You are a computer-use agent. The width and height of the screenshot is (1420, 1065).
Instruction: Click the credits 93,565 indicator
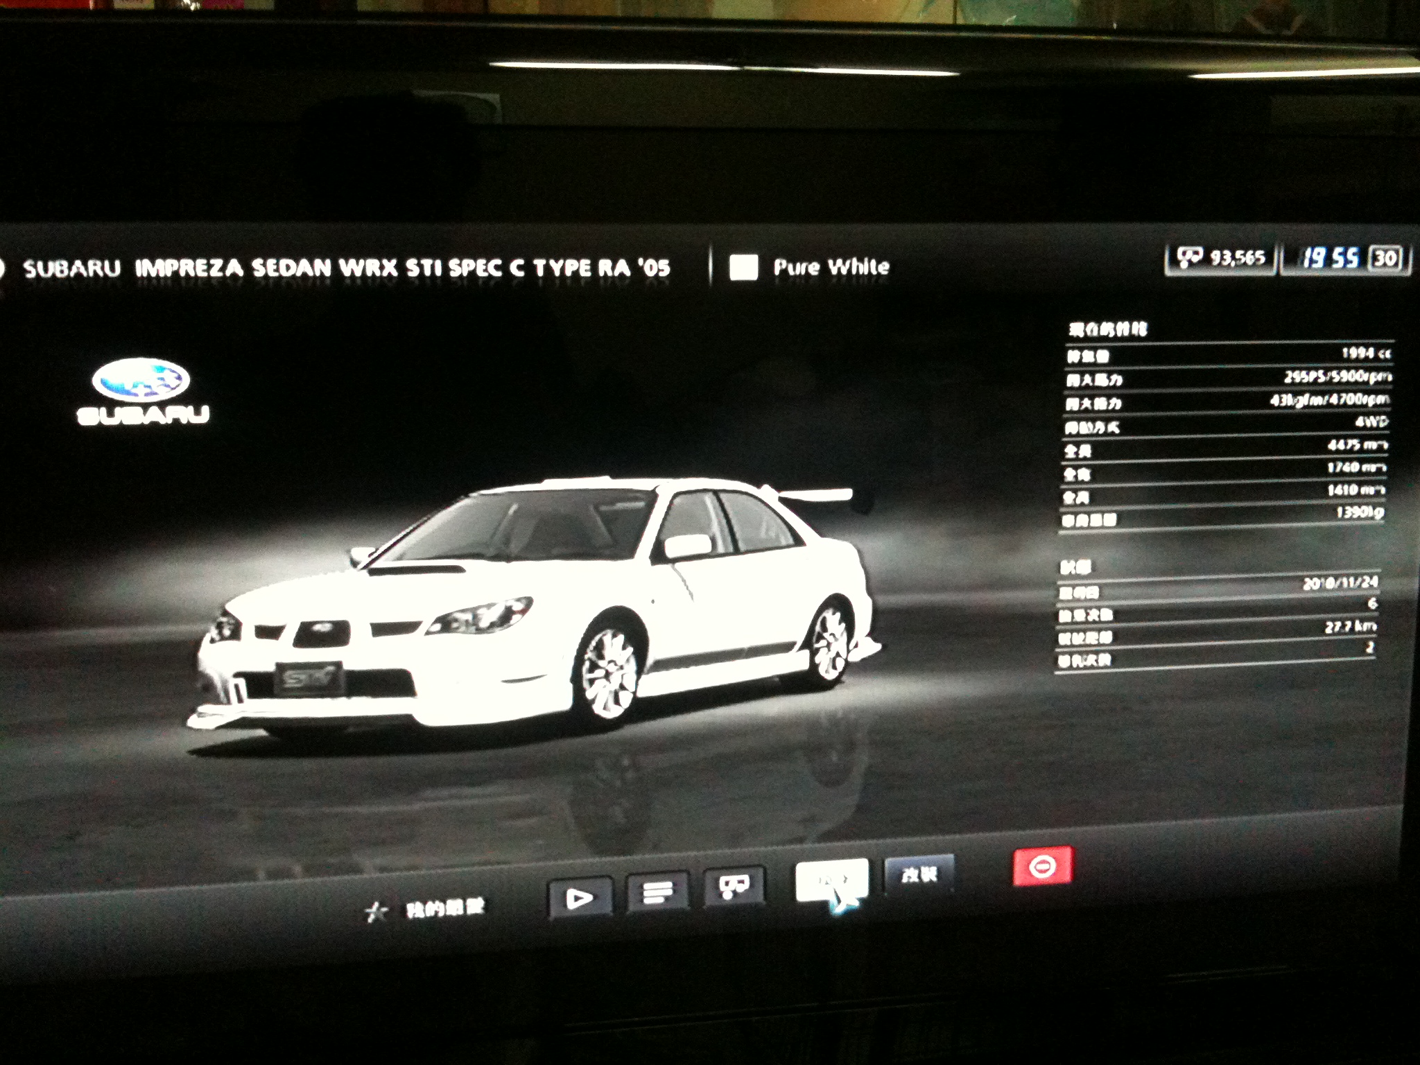pyautogui.click(x=1220, y=259)
